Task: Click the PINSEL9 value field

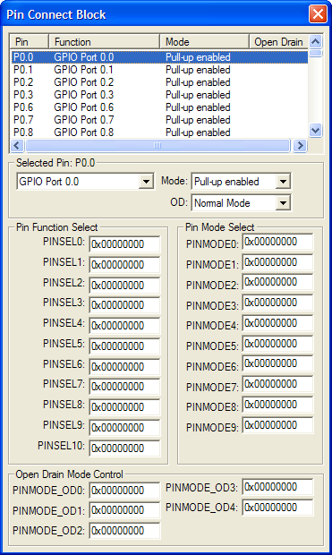Action: tap(124, 427)
